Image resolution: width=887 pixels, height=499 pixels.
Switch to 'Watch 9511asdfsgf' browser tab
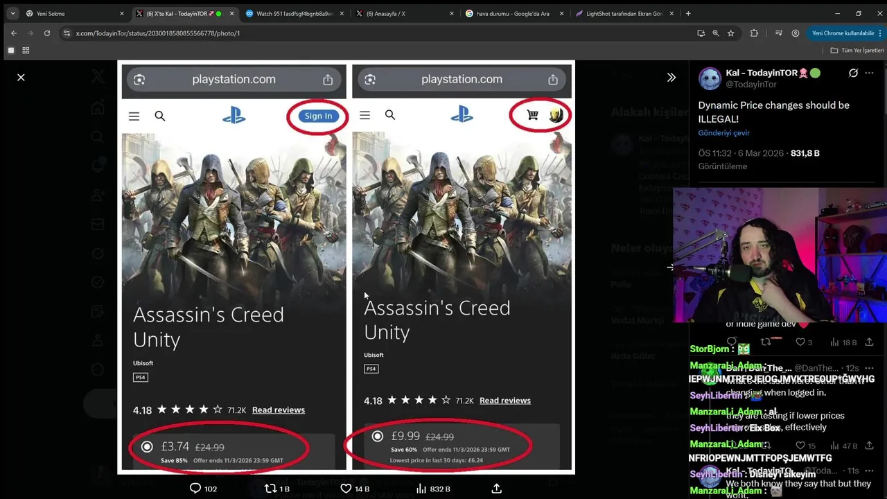(295, 13)
